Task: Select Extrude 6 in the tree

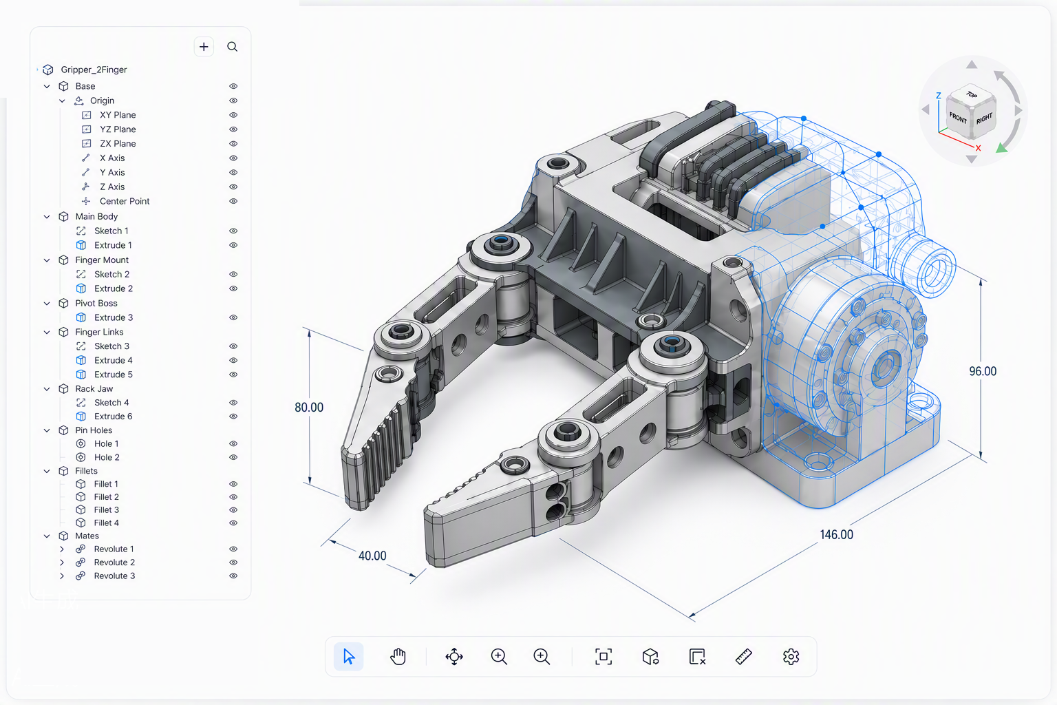Action: (114, 417)
